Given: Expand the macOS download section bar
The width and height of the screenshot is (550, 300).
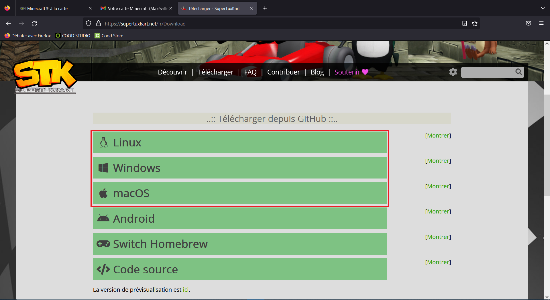Looking at the screenshot, I should (239, 193).
